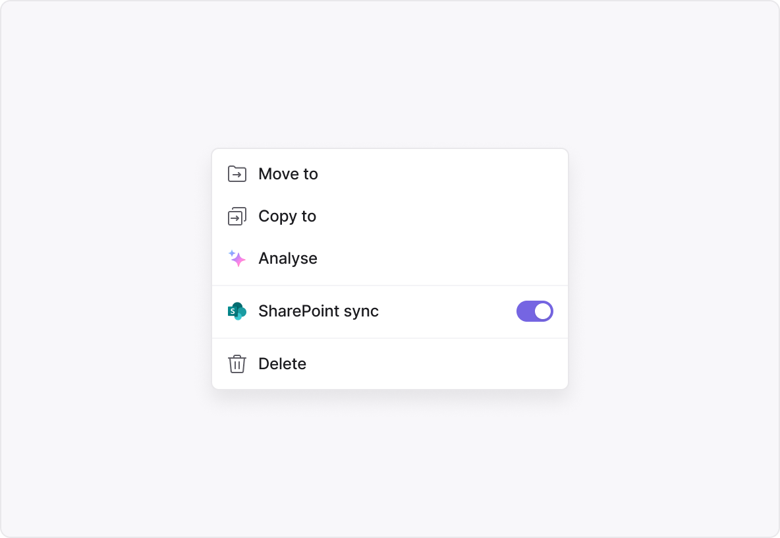Click empty space in the SharePoint sync row
This screenshot has height=538, width=780.
pos(448,311)
